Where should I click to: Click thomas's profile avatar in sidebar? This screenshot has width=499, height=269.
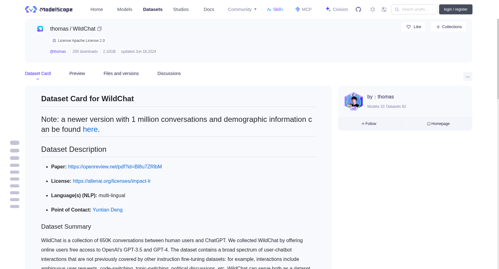click(354, 101)
